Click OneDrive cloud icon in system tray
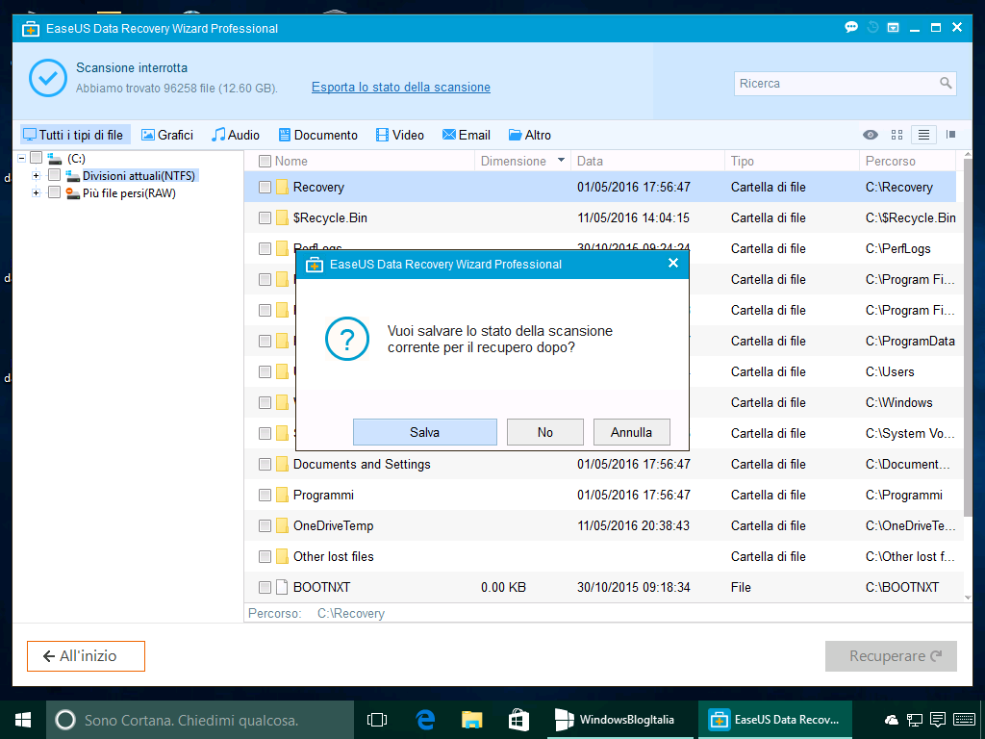 pos(891,720)
